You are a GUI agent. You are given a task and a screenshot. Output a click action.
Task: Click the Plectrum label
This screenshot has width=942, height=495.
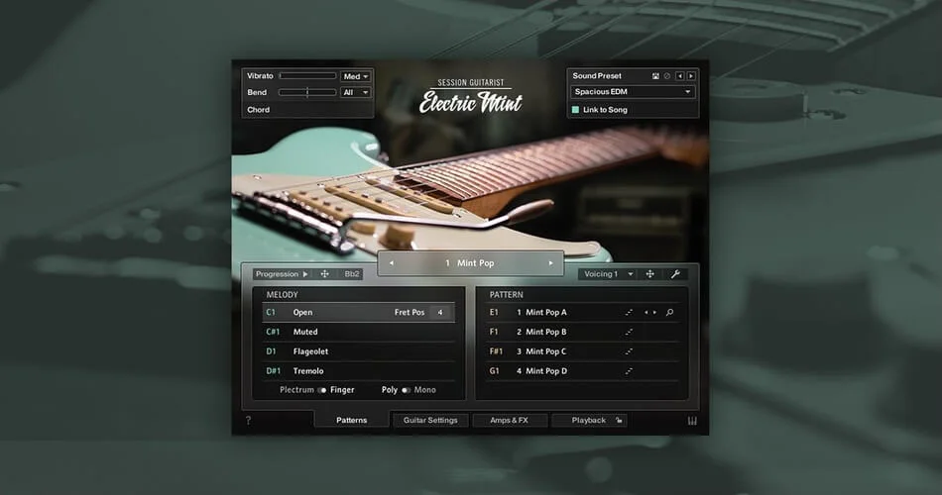[296, 390]
